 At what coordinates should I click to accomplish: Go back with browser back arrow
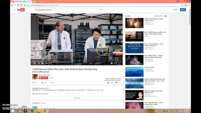pyautogui.click(x=12, y=5)
